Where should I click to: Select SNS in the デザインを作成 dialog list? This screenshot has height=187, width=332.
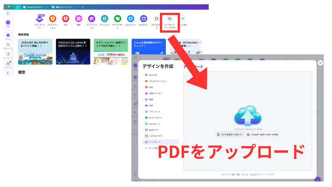(x=161, y=87)
